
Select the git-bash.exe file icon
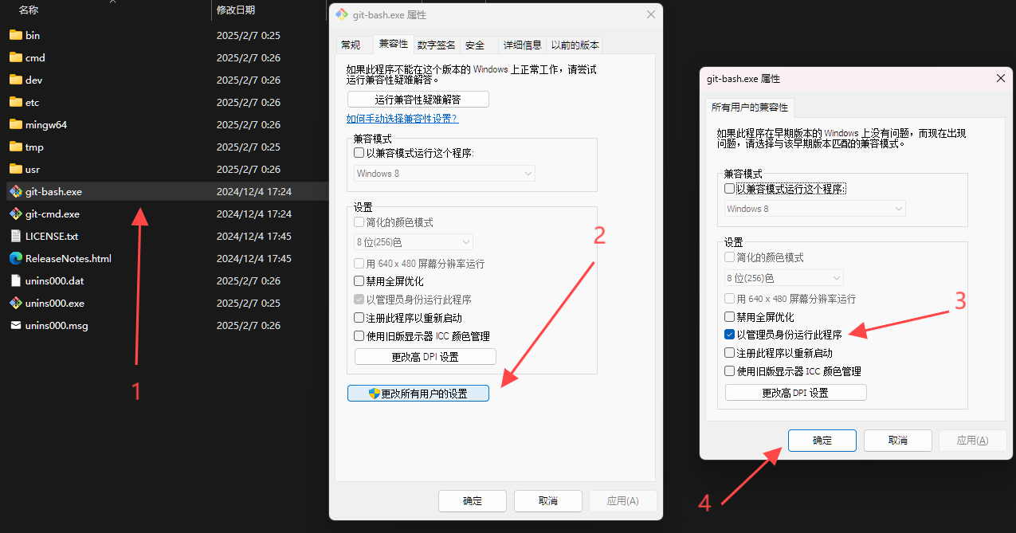[14, 191]
